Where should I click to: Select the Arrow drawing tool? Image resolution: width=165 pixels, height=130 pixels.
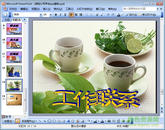point(45,121)
